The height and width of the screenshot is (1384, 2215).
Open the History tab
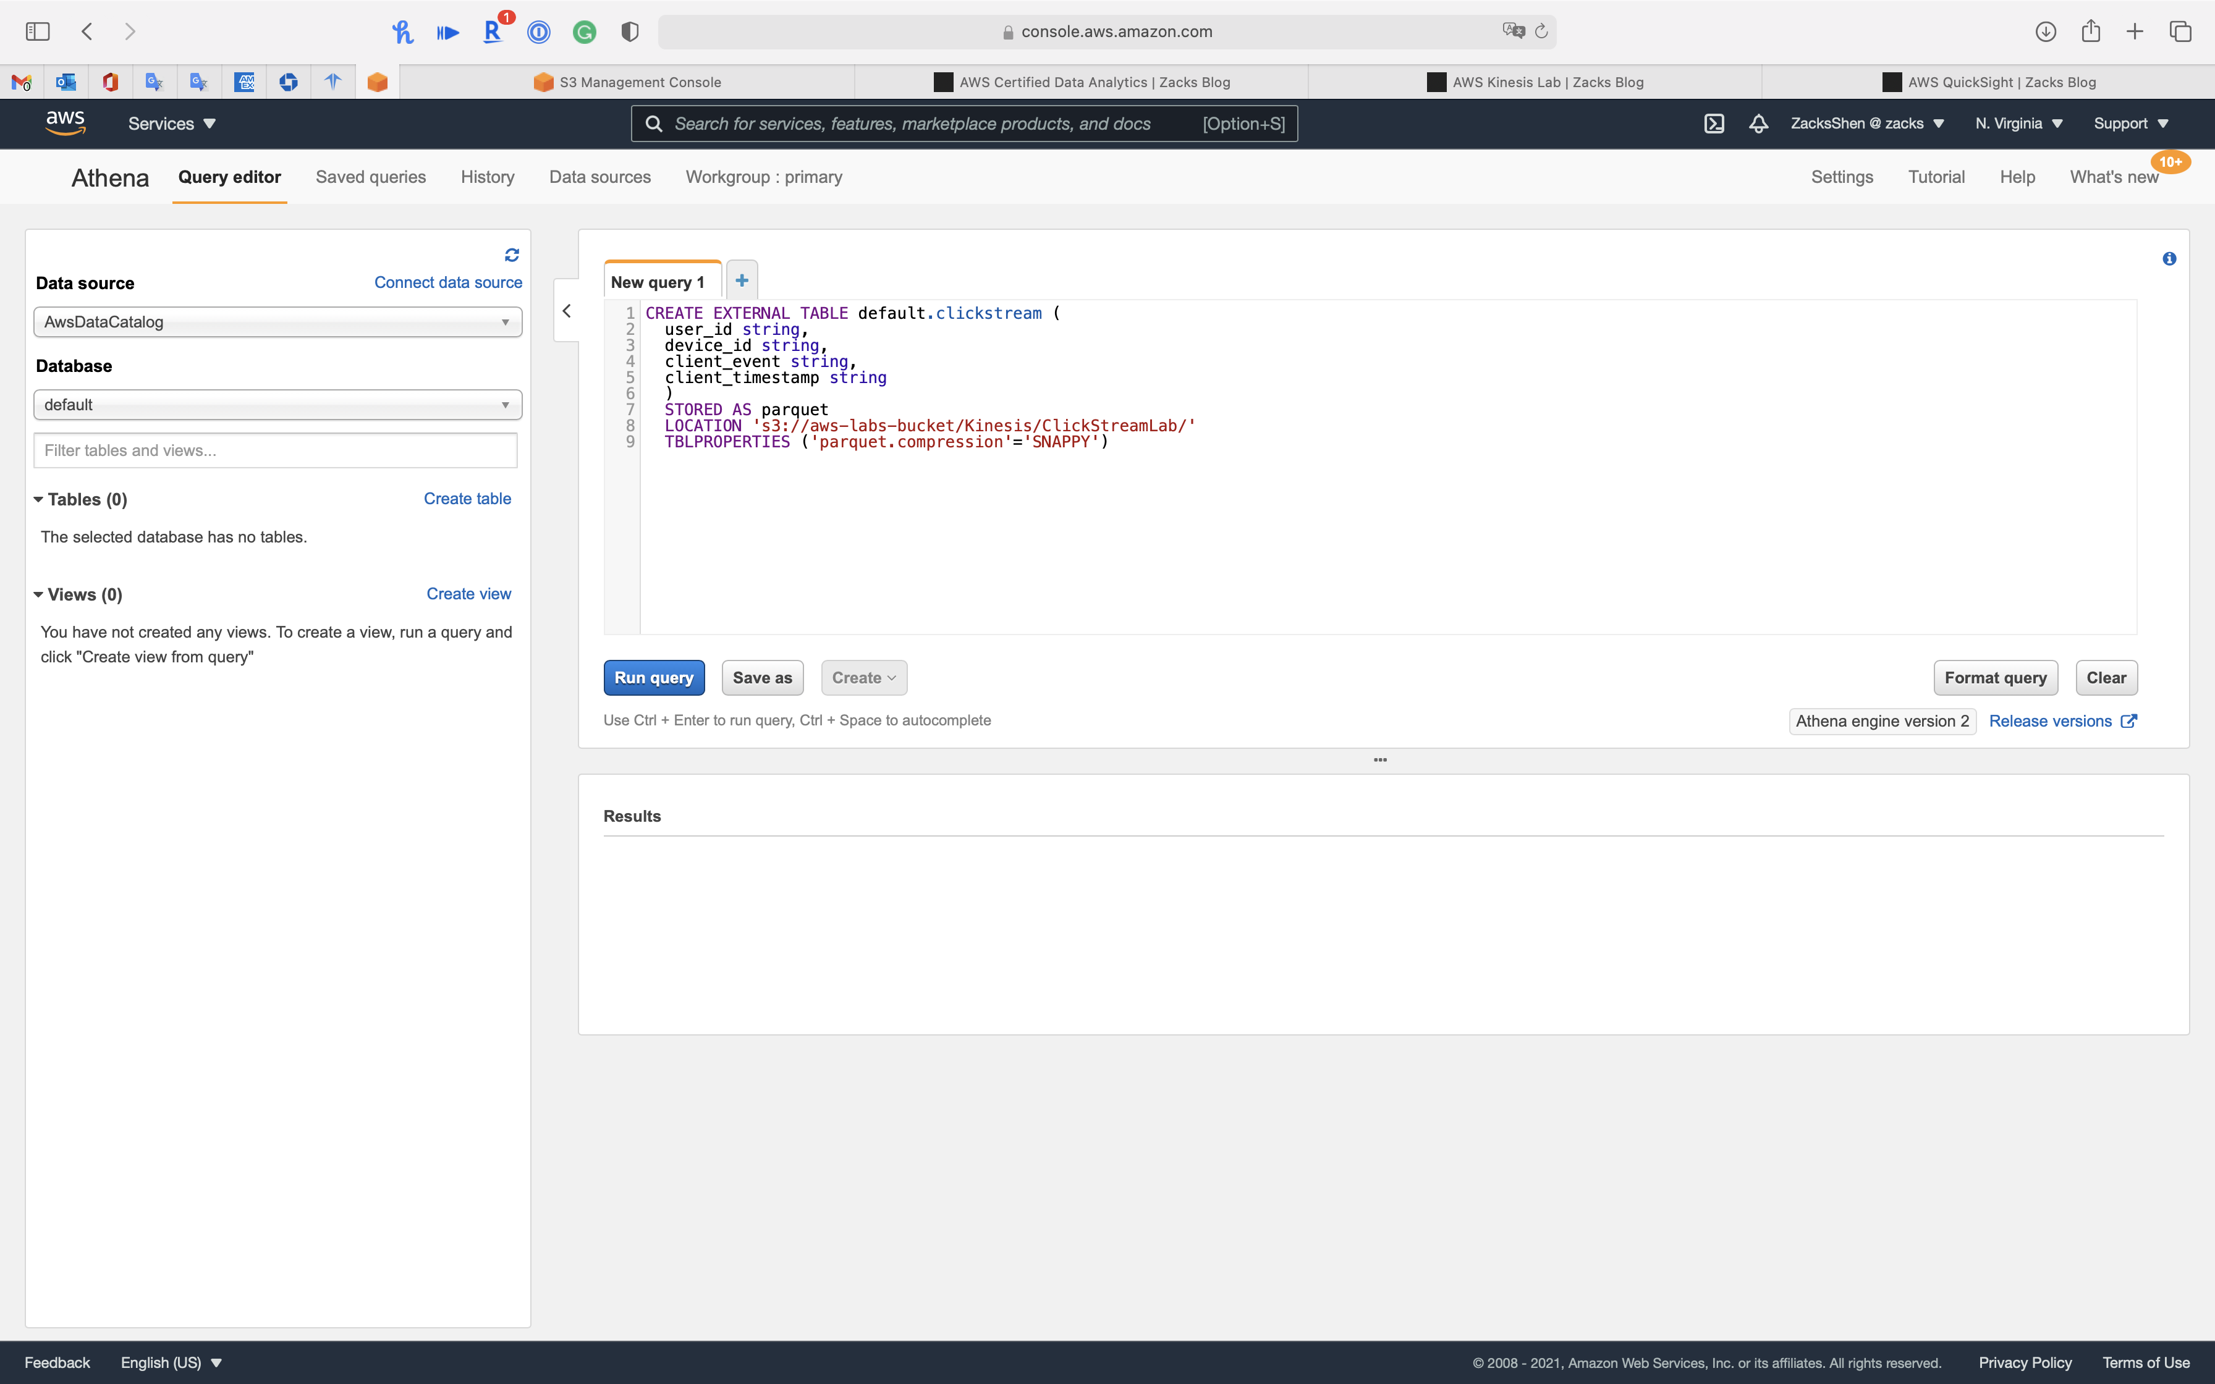click(487, 177)
